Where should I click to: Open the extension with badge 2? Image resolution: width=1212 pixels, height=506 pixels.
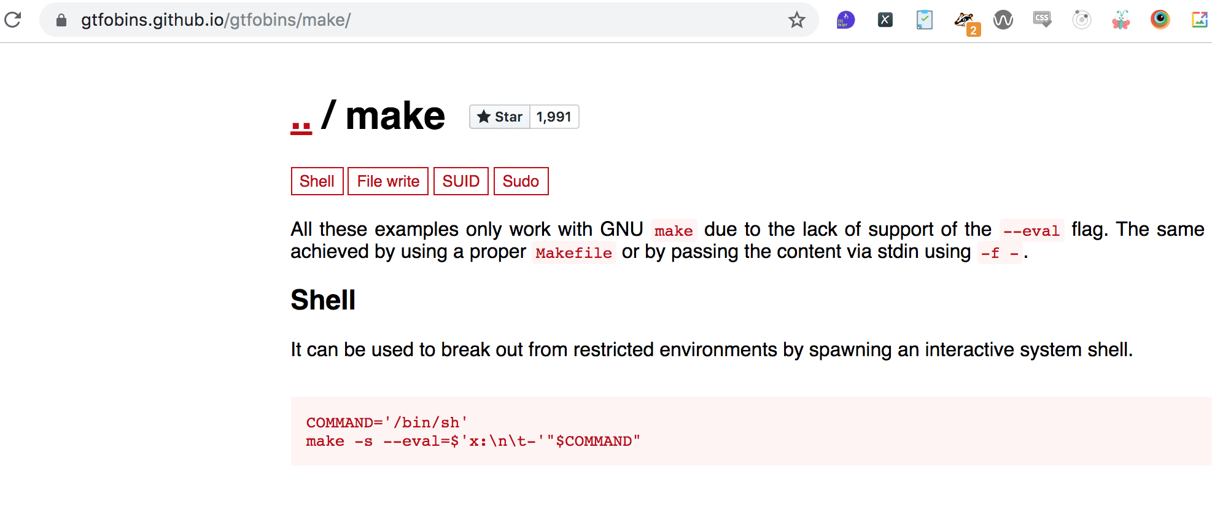[x=967, y=23]
